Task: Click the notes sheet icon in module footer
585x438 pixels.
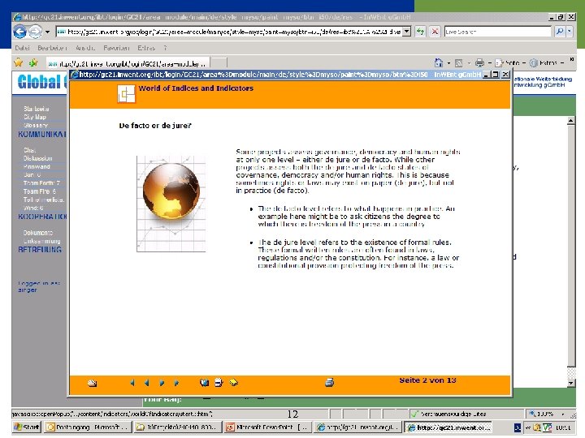Action: [219, 383]
